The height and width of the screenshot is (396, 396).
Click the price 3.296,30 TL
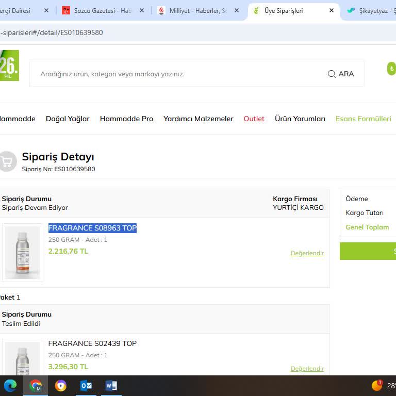point(68,367)
